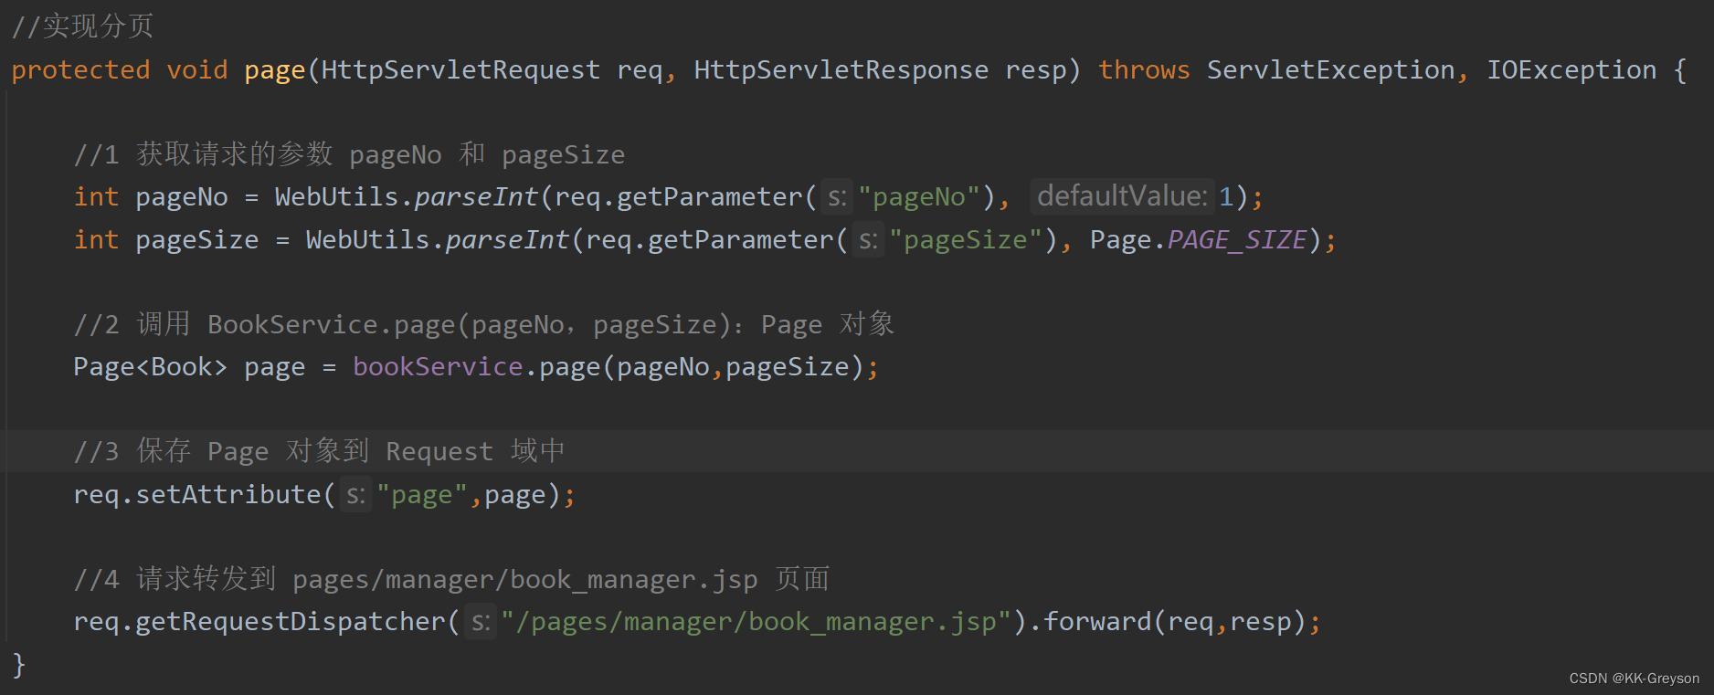
Task: Click the comment //3 保存 Page 对象到 Request 域中
Action: pyautogui.click(x=319, y=451)
